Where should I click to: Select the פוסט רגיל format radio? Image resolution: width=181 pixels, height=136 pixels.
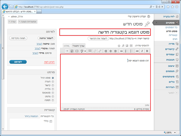53,78
